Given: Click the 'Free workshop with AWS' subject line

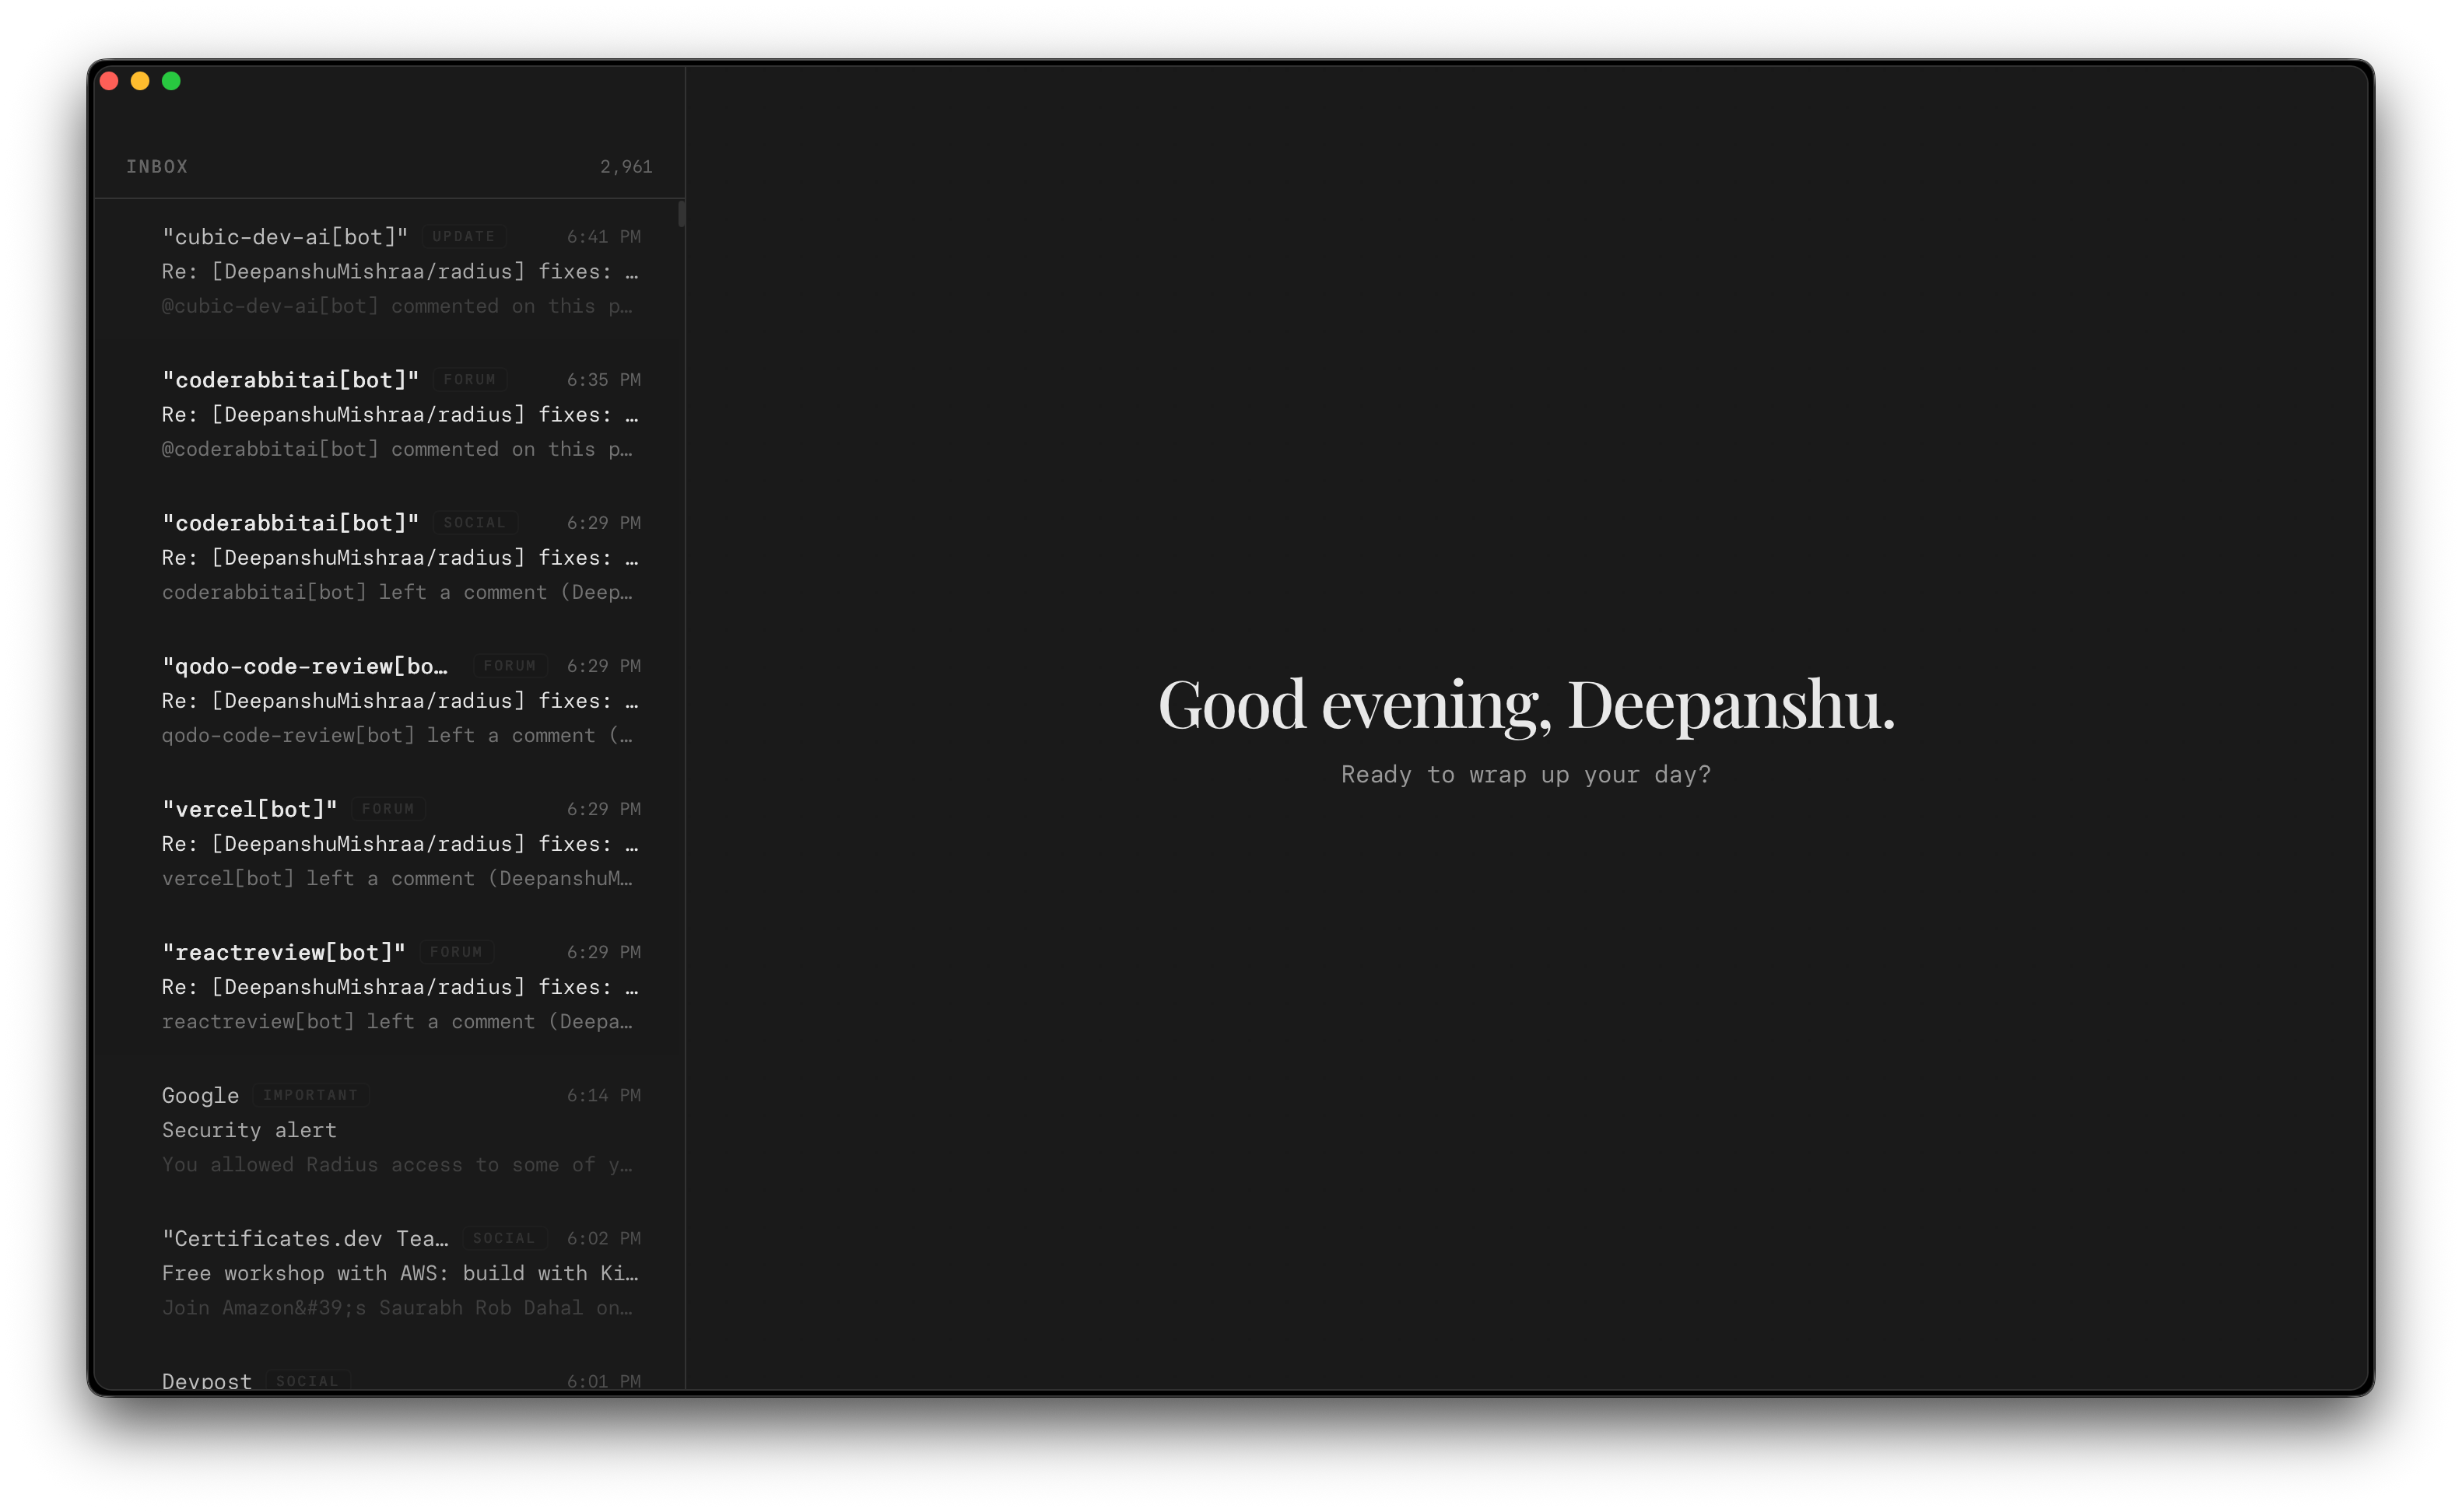Looking at the screenshot, I should pyautogui.click(x=400, y=1273).
